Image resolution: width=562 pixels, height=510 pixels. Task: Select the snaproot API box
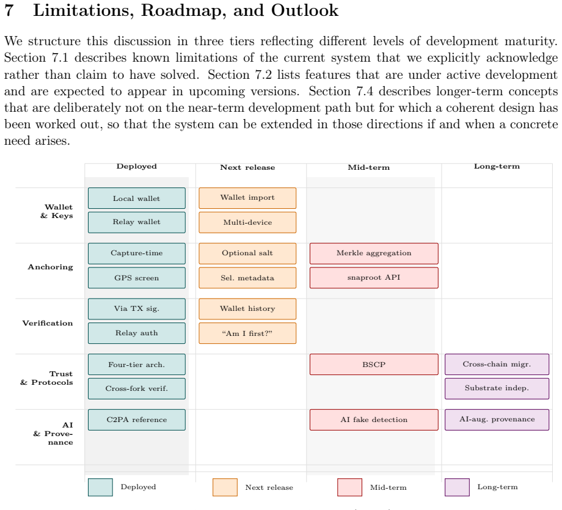[374, 278]
